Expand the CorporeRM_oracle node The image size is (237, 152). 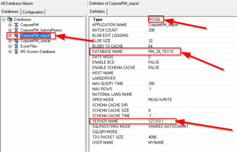coord(10,41)
